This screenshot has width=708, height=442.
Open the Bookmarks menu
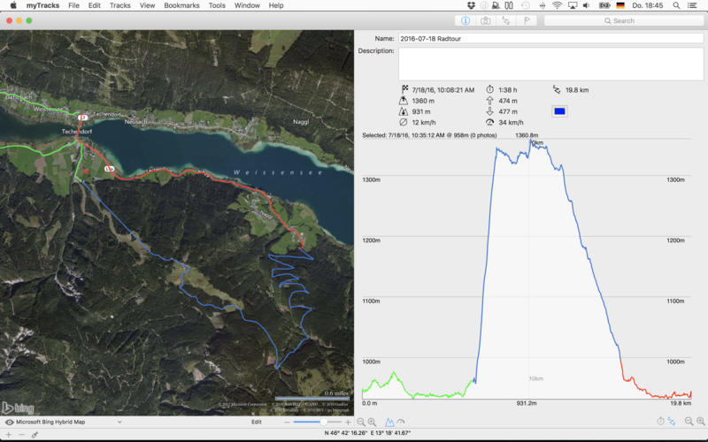(x=181, y=5)
